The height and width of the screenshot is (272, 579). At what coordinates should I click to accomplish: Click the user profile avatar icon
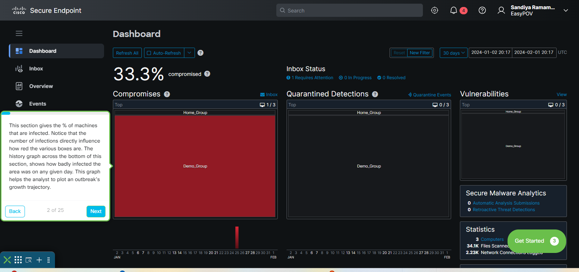click(x=501, y=10)
